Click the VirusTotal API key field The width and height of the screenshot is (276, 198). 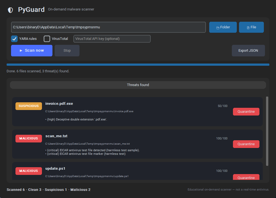coord(112,39)
